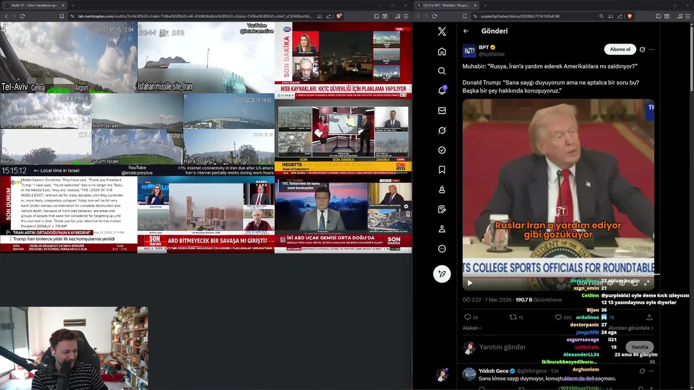
Task: Click the bookmark icon in Multi TV window toolbar
Action: pos(62,16)
